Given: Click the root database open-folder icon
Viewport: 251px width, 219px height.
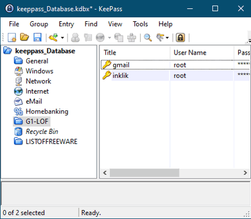Looking at the screenshot, I should click(x=8, y=51).
